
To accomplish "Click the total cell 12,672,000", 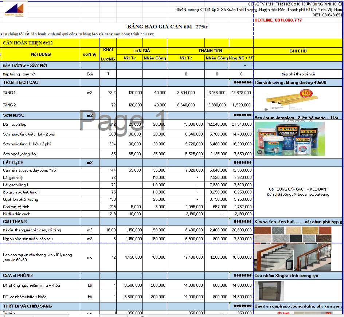I will point(241,93).
